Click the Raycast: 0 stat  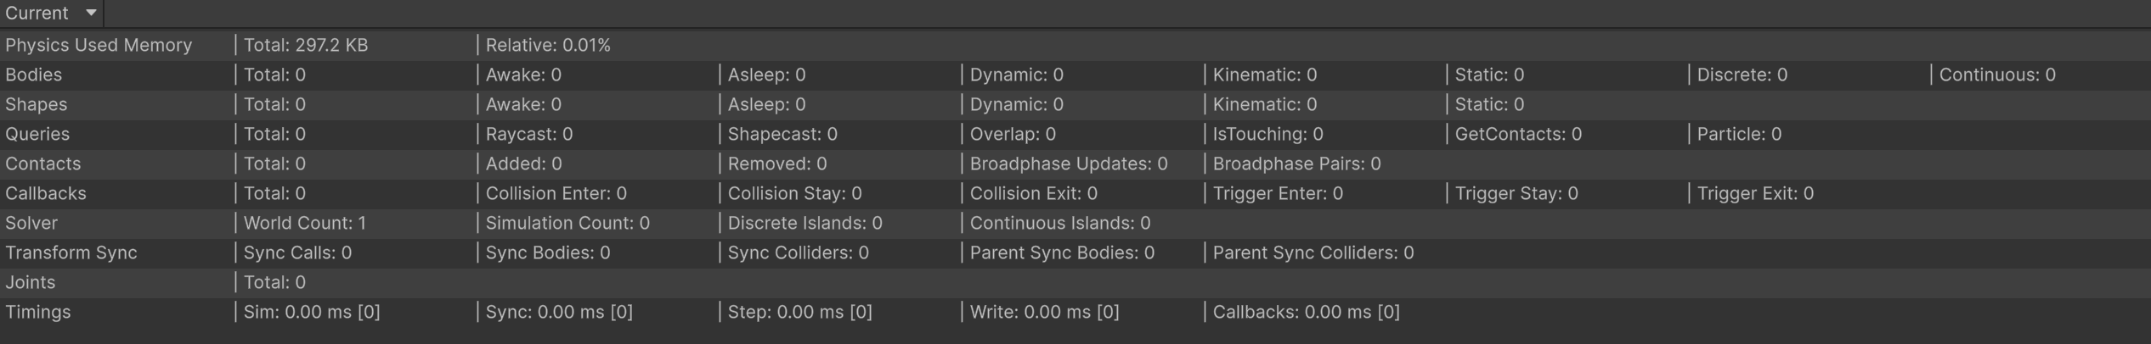(x=528, y=134)
